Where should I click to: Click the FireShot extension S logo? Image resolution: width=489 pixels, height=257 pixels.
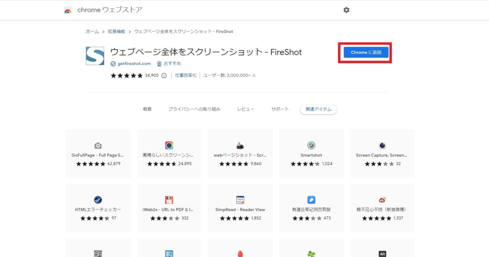click(x=95, y=56)
